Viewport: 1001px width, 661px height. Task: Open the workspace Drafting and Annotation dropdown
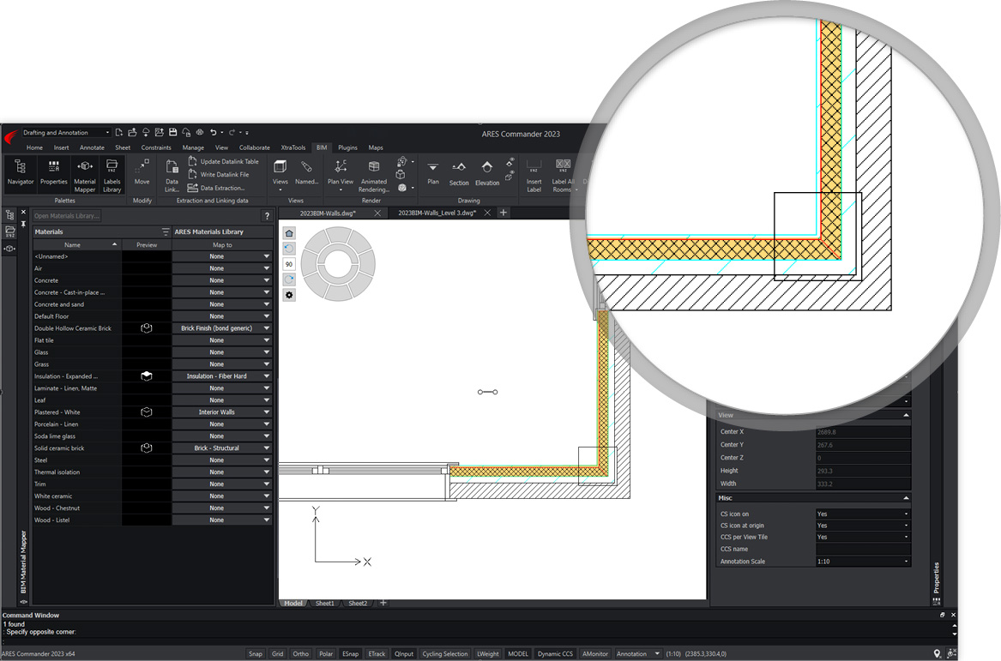pyautogui.click(x=66, y=133)
